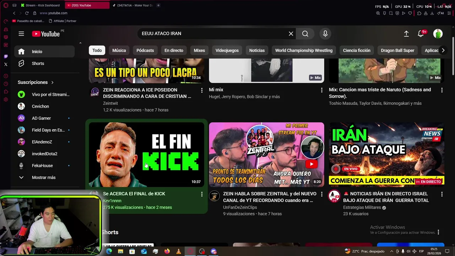Select the World Championship Wrestling chip
This screenshot has width=455, height=256.
pyautogui.click(x=304, y=50)
